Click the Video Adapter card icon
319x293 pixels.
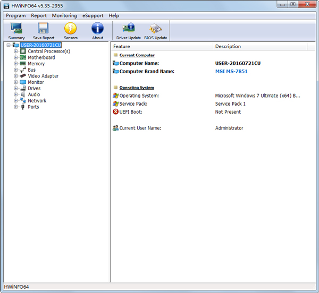tap(23, 76)
